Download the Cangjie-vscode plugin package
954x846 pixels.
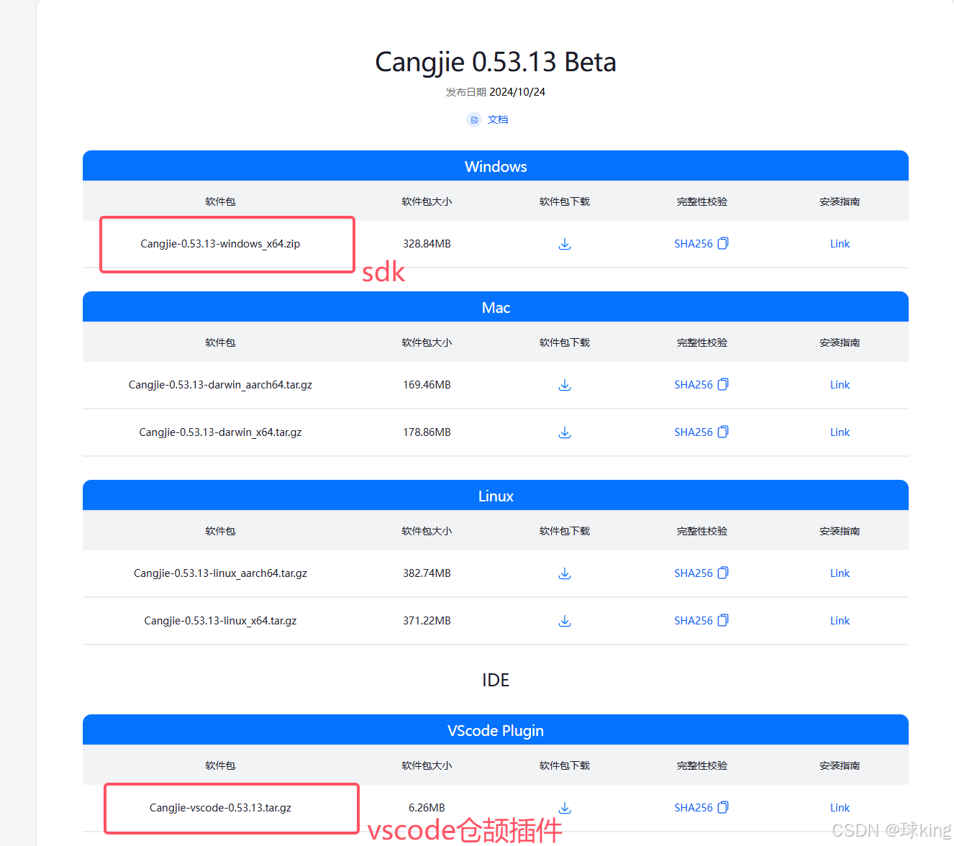click(x=565, y=808)
